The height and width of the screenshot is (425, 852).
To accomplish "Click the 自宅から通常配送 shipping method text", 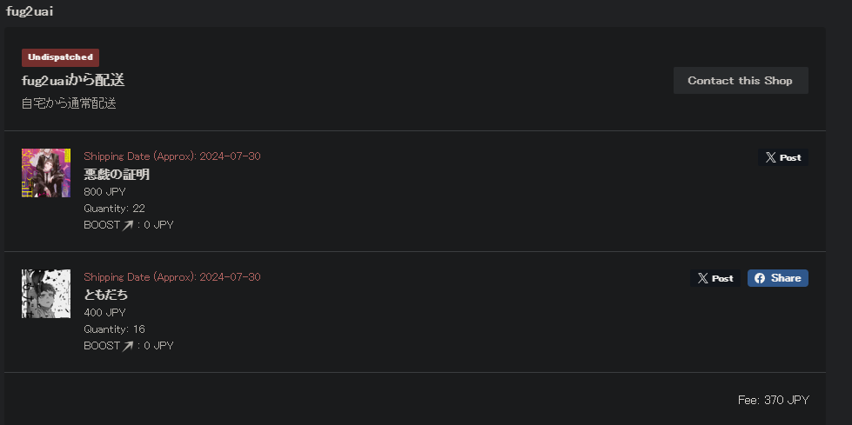I will (x=69, y=103).
